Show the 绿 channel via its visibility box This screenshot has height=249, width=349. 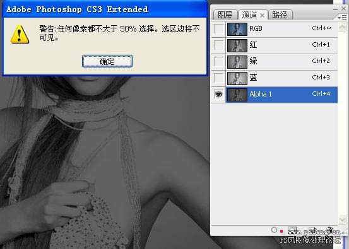tap(218, 62)
